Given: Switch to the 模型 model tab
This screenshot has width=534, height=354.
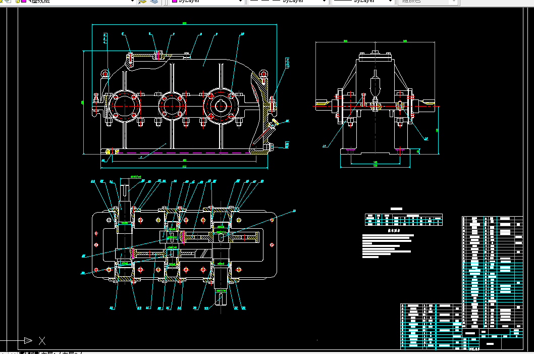Looking at the screenshot, I should (x=30, y=352).
